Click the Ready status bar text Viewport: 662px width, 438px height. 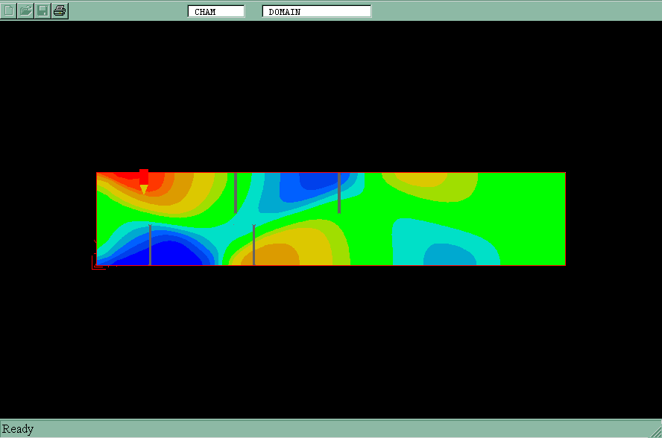[18, 429]
